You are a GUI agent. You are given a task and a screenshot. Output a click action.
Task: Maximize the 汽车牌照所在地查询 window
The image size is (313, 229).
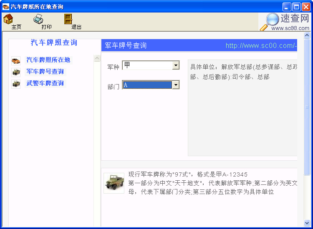(296, 7)
